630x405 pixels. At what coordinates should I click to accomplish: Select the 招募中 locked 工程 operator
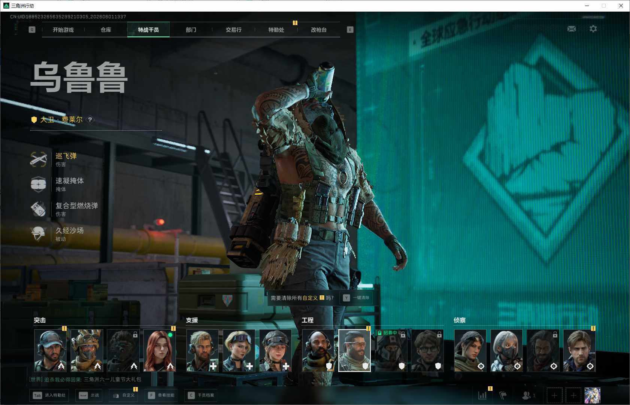[391, 350]
